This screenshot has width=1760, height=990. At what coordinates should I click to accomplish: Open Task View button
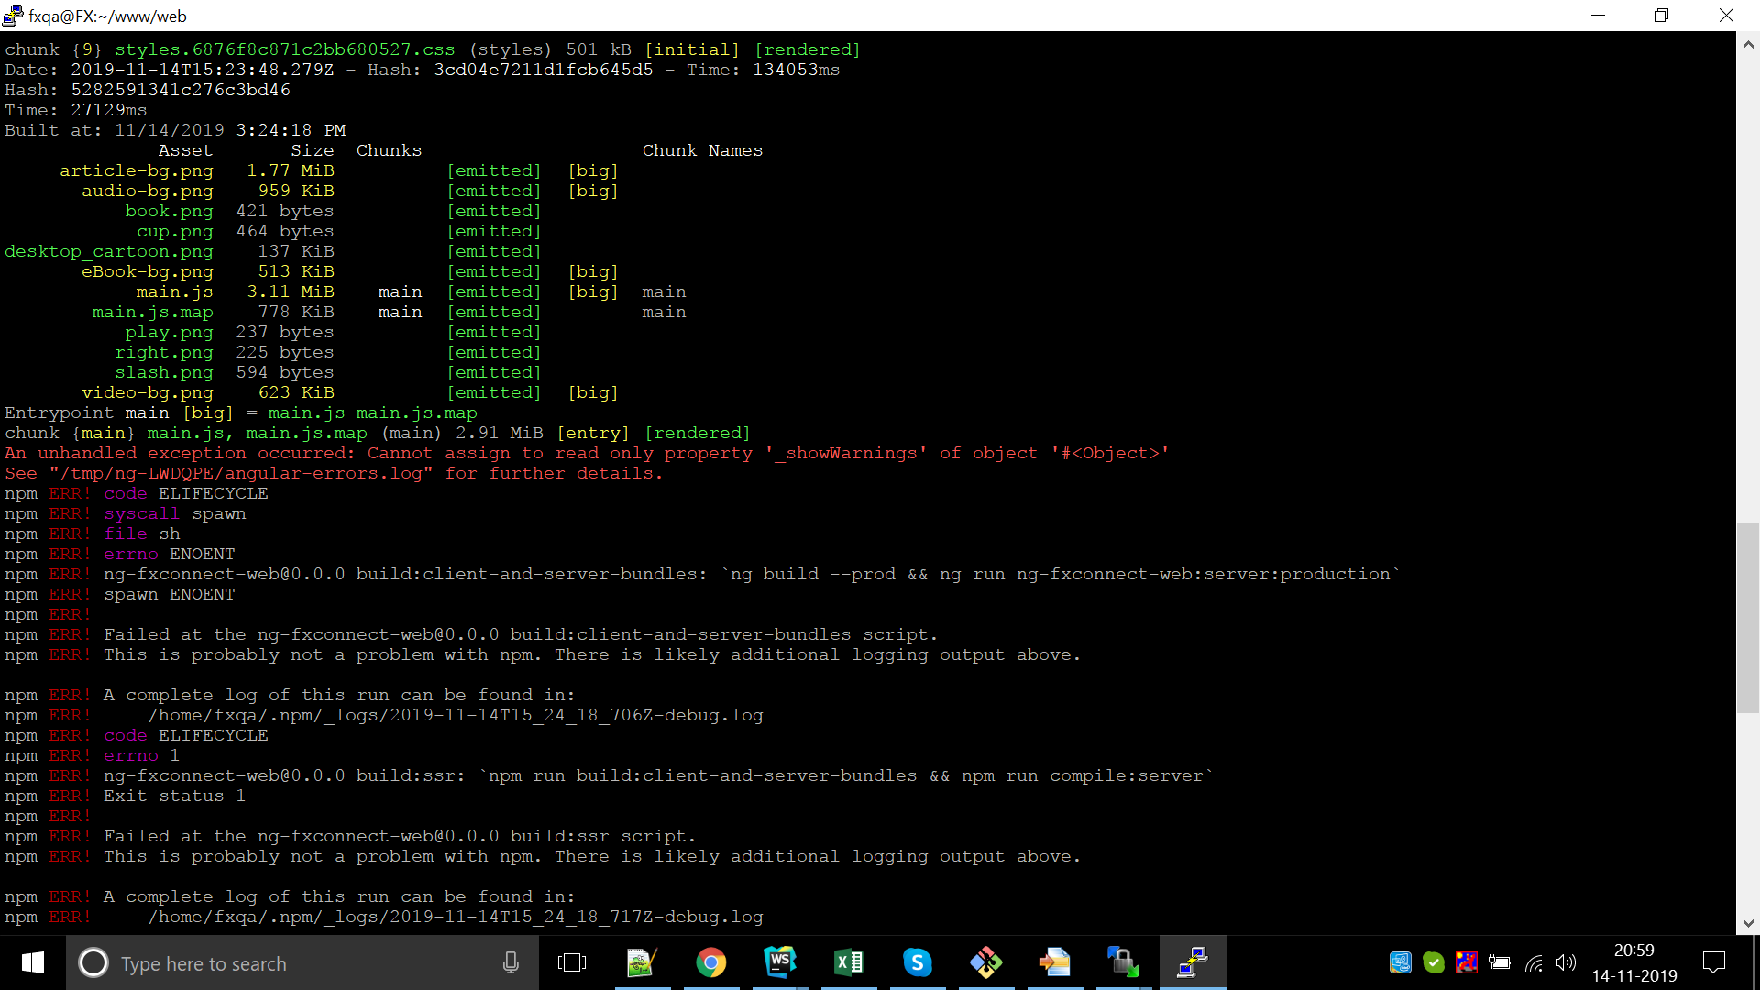coord(571,962)
